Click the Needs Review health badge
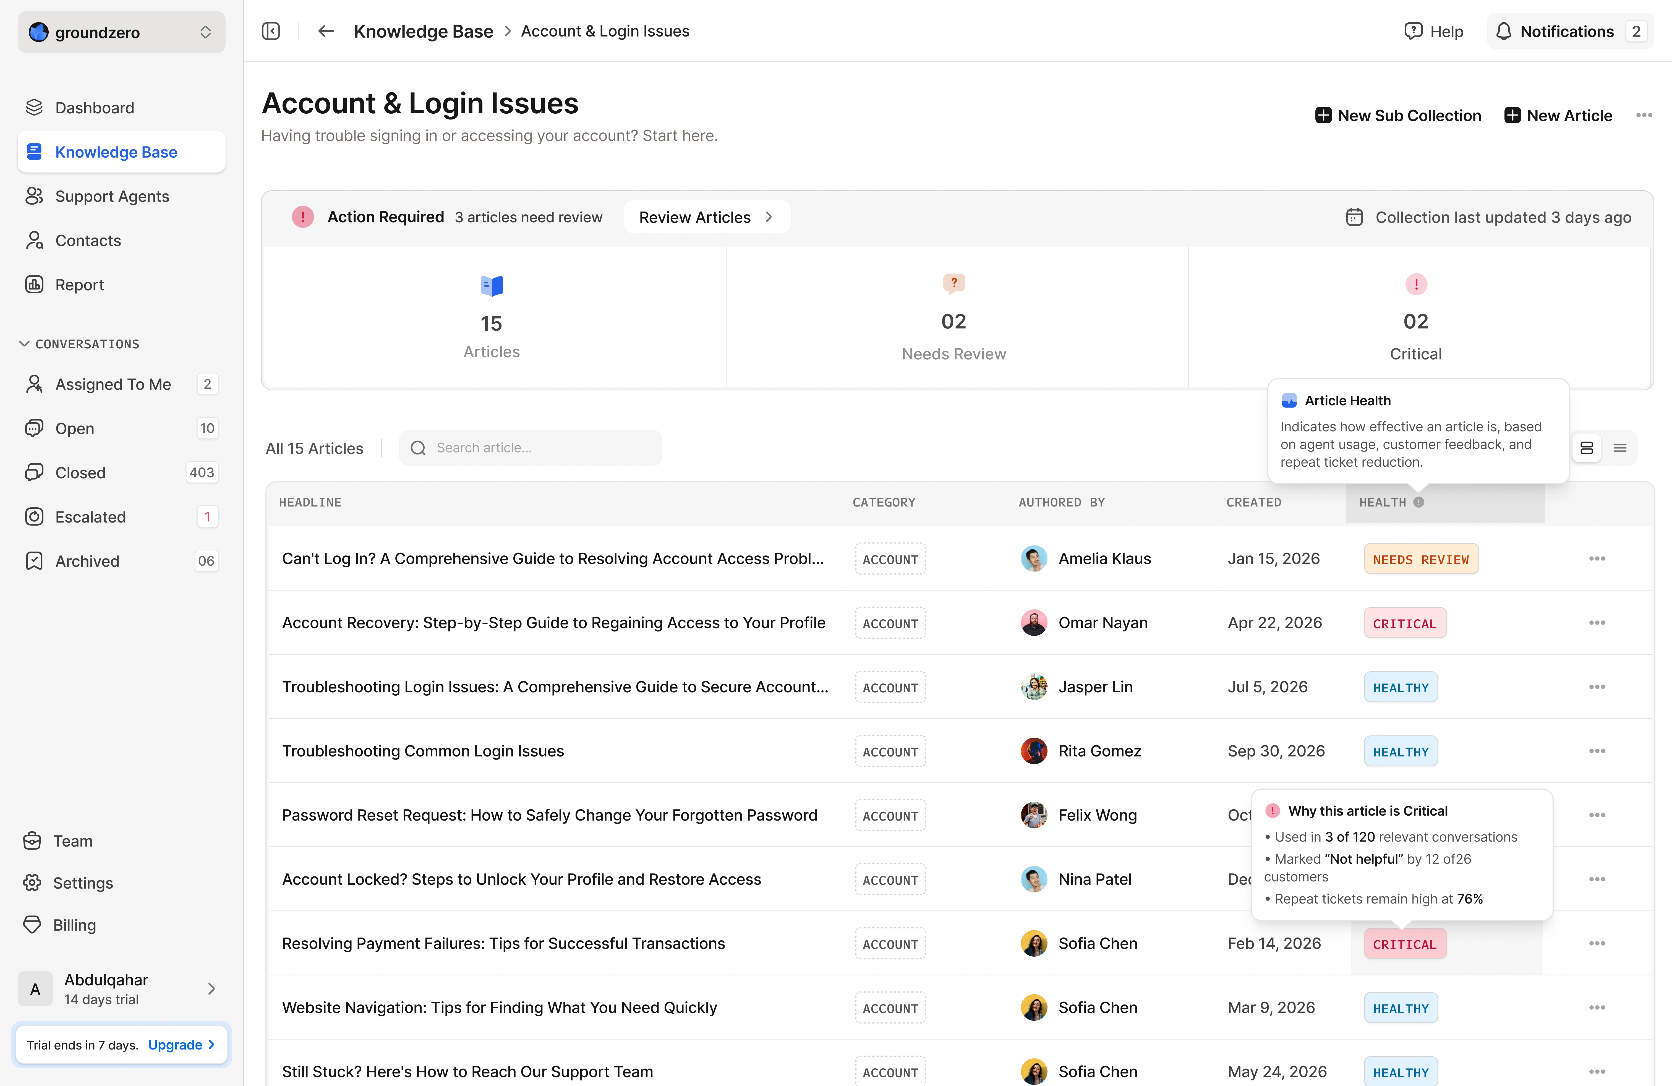 pyautogui.click(x=1420, y=559)
